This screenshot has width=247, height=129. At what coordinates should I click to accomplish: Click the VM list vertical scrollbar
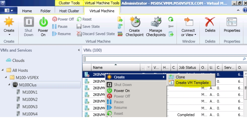pos(245,88)
